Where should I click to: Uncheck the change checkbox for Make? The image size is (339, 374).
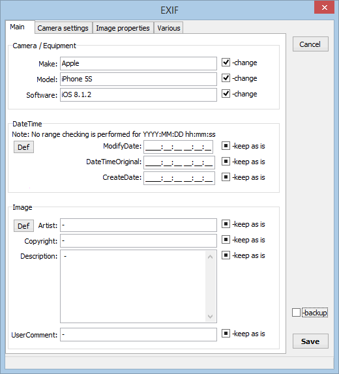click(226, 63)
